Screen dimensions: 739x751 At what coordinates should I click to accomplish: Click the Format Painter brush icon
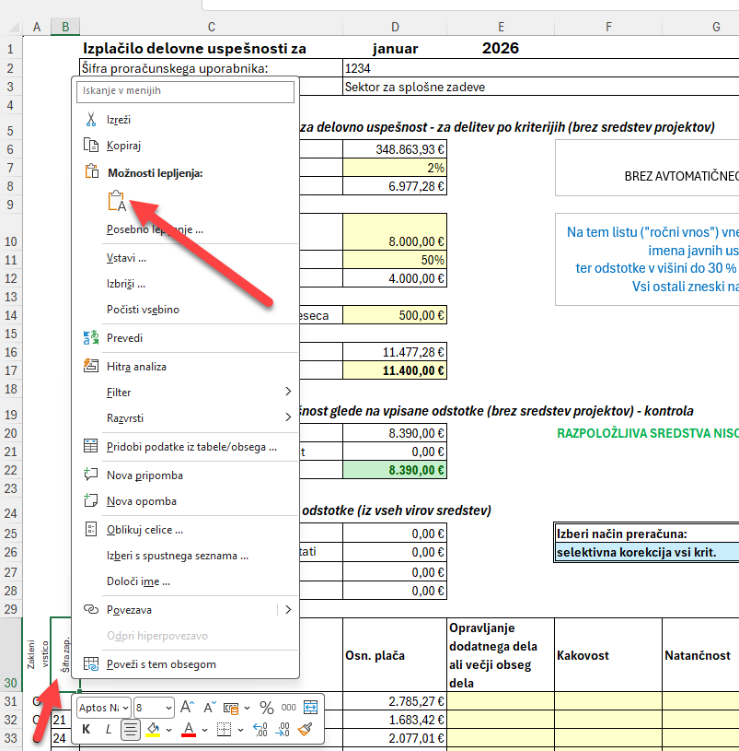(306, 730)
